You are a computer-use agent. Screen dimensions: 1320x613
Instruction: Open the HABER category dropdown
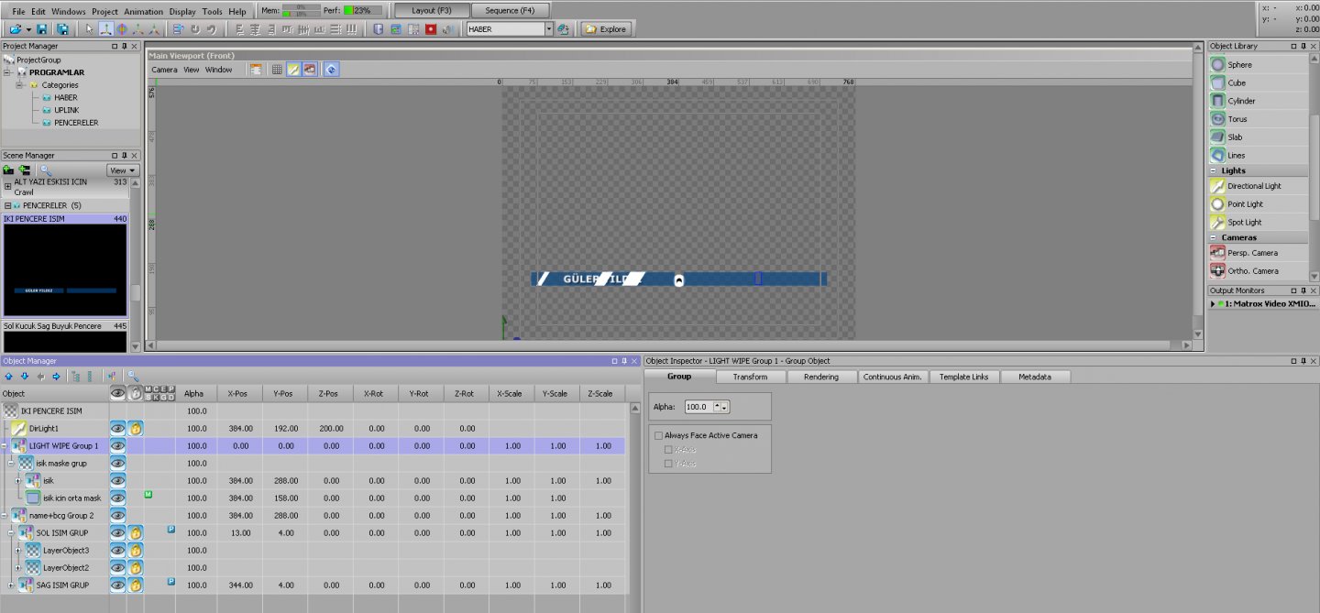[x=549, y=29]
